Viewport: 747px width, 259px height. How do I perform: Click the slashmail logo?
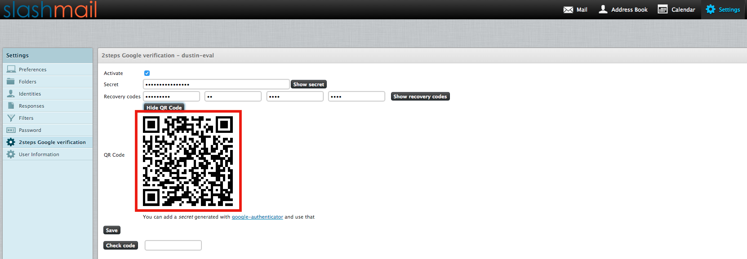(x=50, y=9)
